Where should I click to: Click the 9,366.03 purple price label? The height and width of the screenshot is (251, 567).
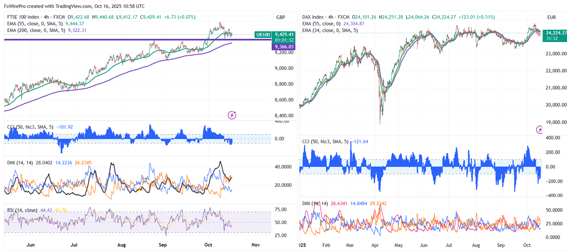click(x=283, y=47)
